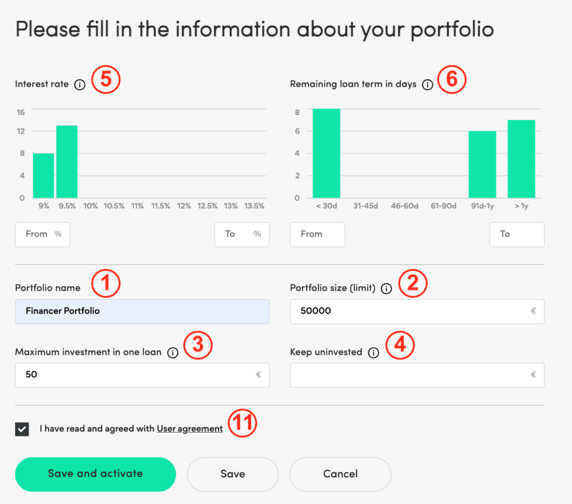Click the interest rate To % field
Screen dimensions: 572x504
pyautogui.click(x=242, y=234)
